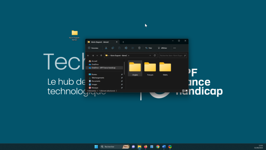Click the Refresh icon in address bar
266x150 pixels.
154,55
